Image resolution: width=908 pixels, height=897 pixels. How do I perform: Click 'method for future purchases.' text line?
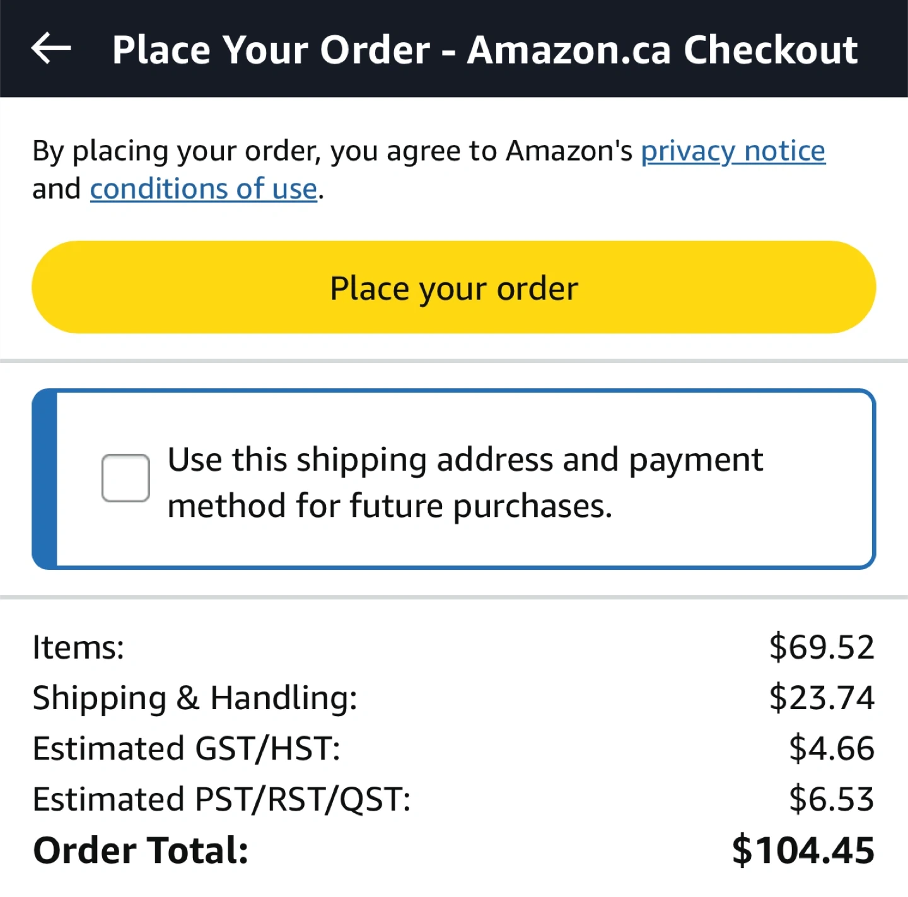pyautogui.click(x=390, y=506)
